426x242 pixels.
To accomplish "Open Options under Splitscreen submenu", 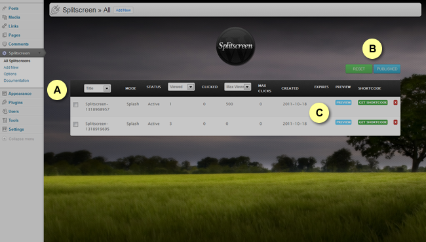I will coord(10,74).
